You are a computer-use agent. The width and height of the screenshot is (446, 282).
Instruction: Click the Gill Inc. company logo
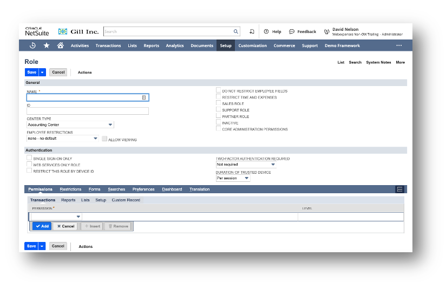point(78,31)
